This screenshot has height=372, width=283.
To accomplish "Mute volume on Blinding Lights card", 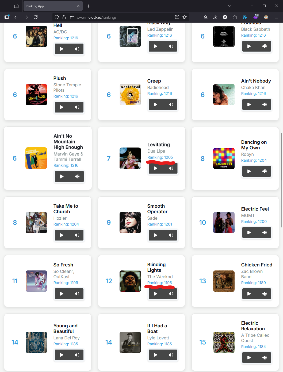I will click(x=171, y=294).
